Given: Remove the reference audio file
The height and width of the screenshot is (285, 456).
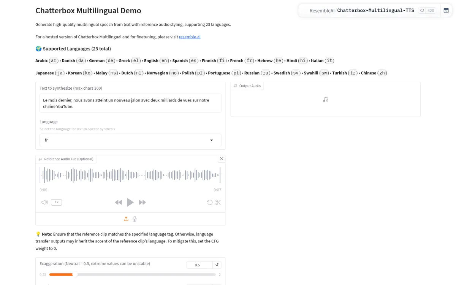Looking at the screenshot, I should coord(222,159).
